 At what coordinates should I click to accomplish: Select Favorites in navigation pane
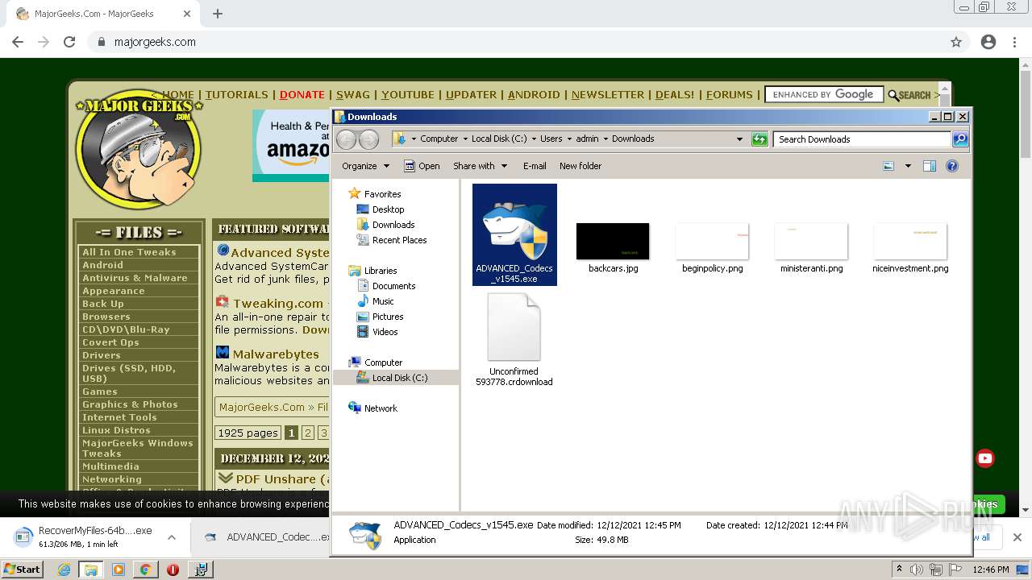(382, 194)
